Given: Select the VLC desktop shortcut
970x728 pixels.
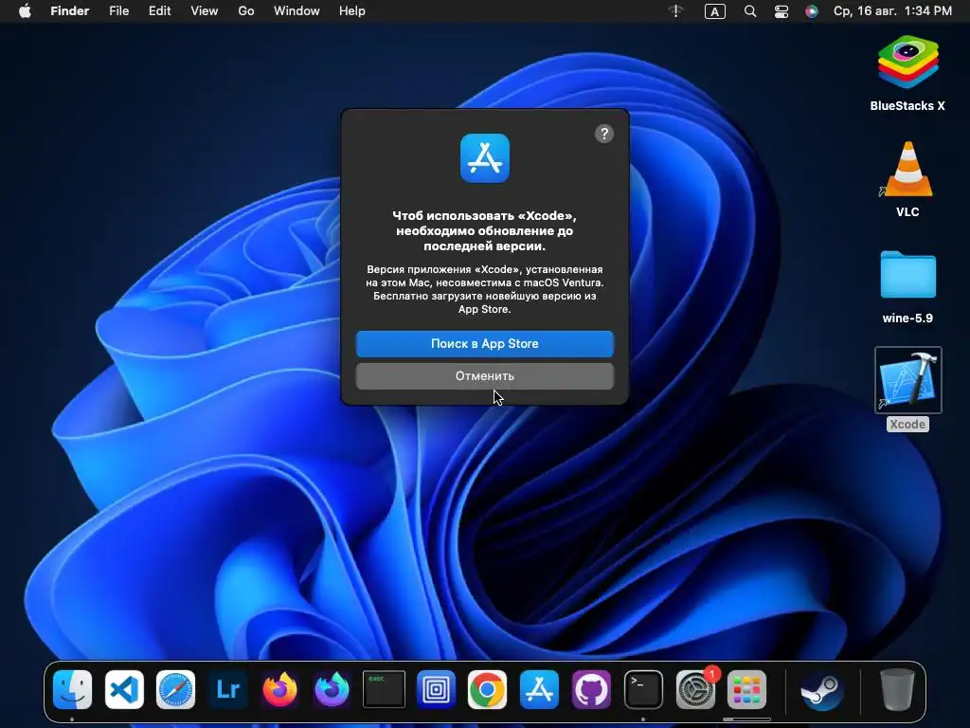Looking at the screenshot, I should [x=907, y=169].
